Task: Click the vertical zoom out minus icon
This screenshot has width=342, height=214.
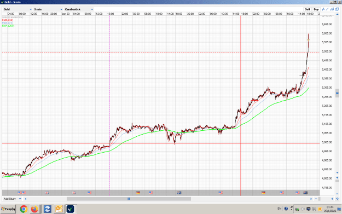Action: [x=337, y=194]
